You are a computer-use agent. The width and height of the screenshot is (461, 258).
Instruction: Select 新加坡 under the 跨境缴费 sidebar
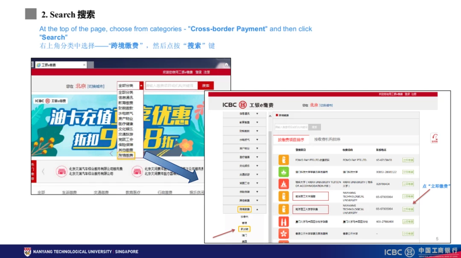pos(244,229)
